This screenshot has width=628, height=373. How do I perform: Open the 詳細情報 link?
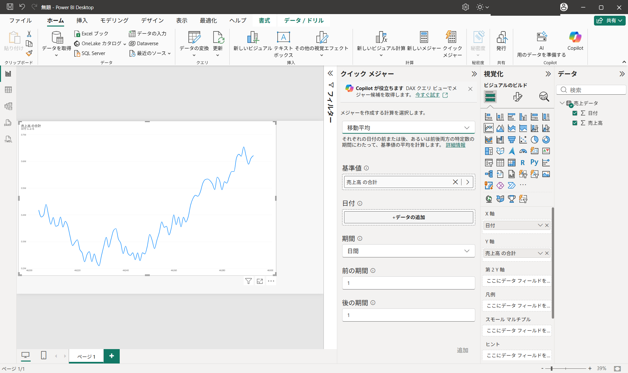455,145
